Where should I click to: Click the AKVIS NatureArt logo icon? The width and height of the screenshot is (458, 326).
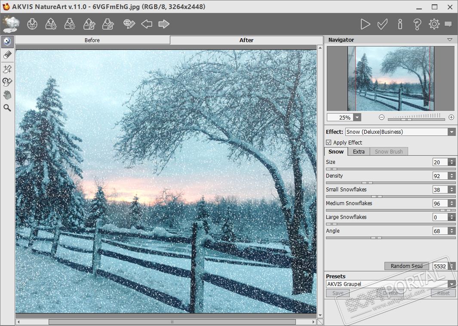click(11, 24)
